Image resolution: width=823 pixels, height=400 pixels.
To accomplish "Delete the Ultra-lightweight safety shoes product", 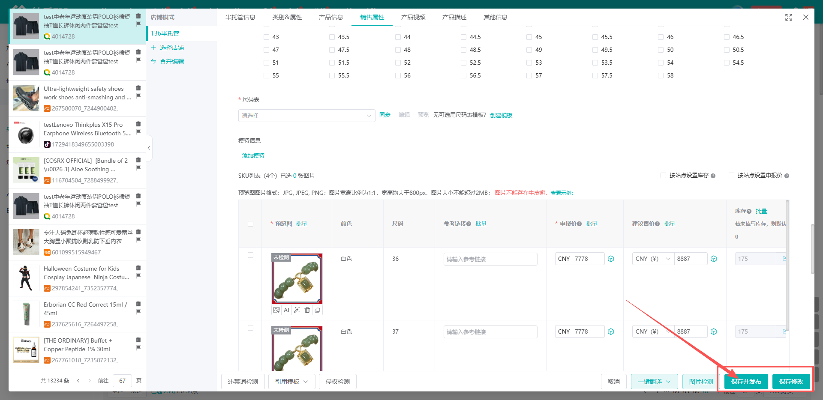I will tap(138, 88).
